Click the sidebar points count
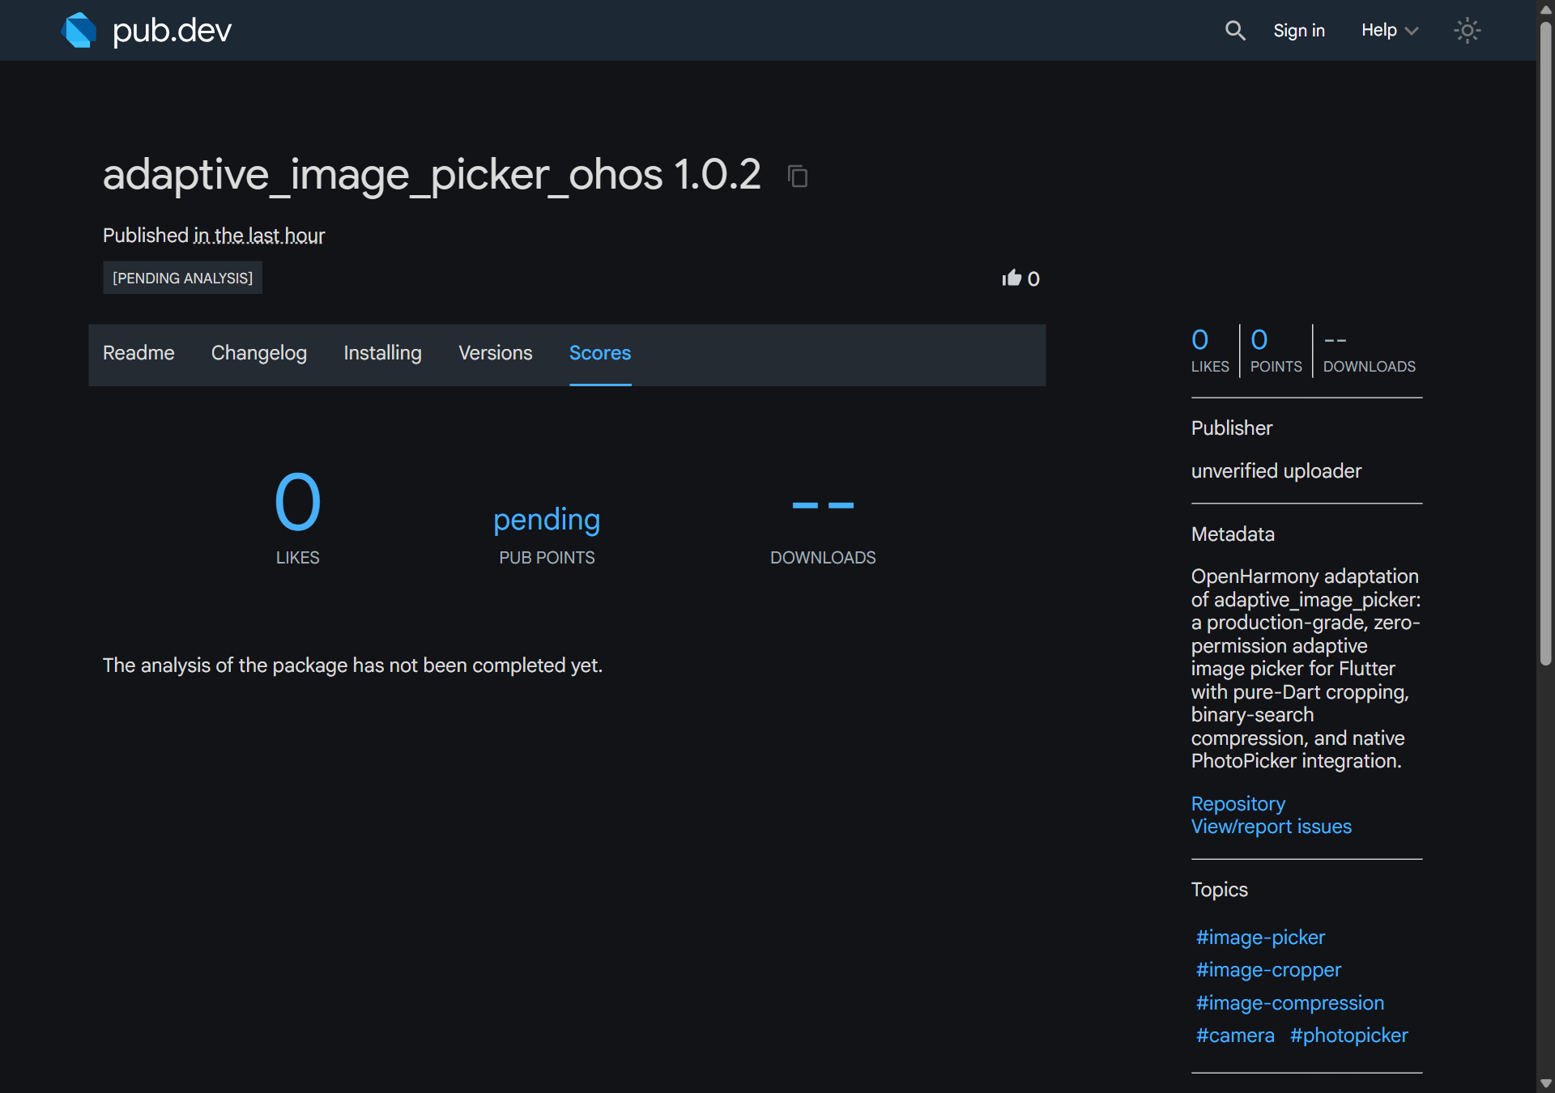Viewport: 1555px width, 1093px height. click(1276, 351)
